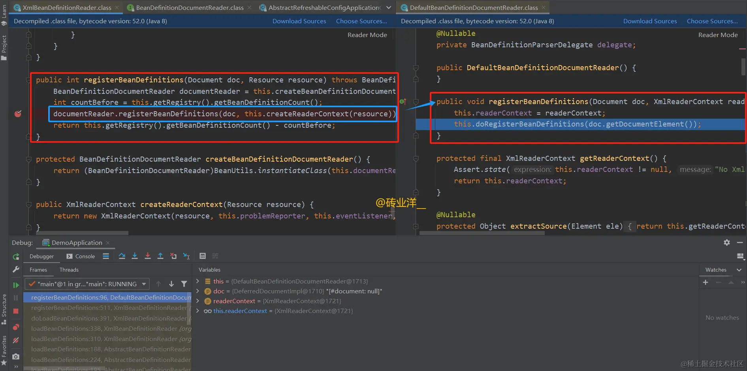747x371 pixels.
Task: Toggle fold of createReaderContext method
Action: coord(28,205)
